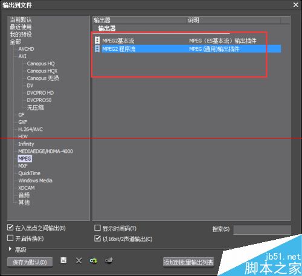Select Infinity in the format tree
The height and width of the screenshot is (276, 302).
[x=26, y=144]
